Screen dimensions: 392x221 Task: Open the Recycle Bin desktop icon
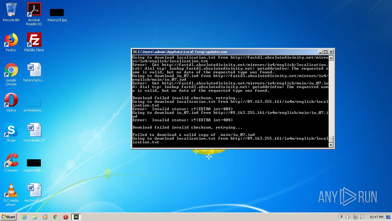[x=11, y=12]
